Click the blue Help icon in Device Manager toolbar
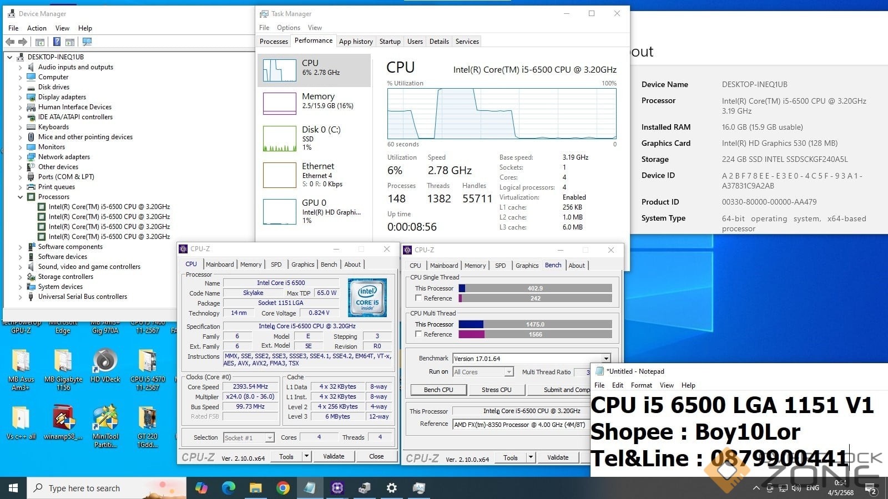 [57, 42]
